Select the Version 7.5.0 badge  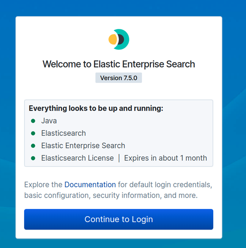(x=119, y=78)
